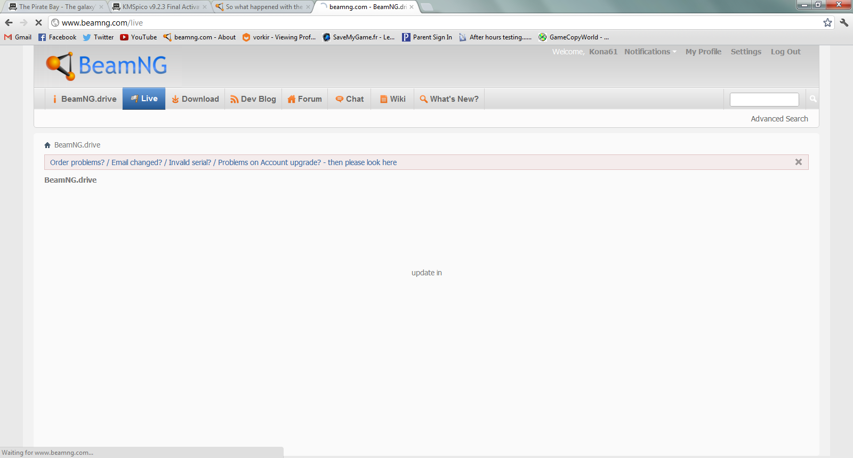Expand the Notifications dropdown
Image resolution: width=853 pixels, height=458 pixels.
tap(650, 52)
